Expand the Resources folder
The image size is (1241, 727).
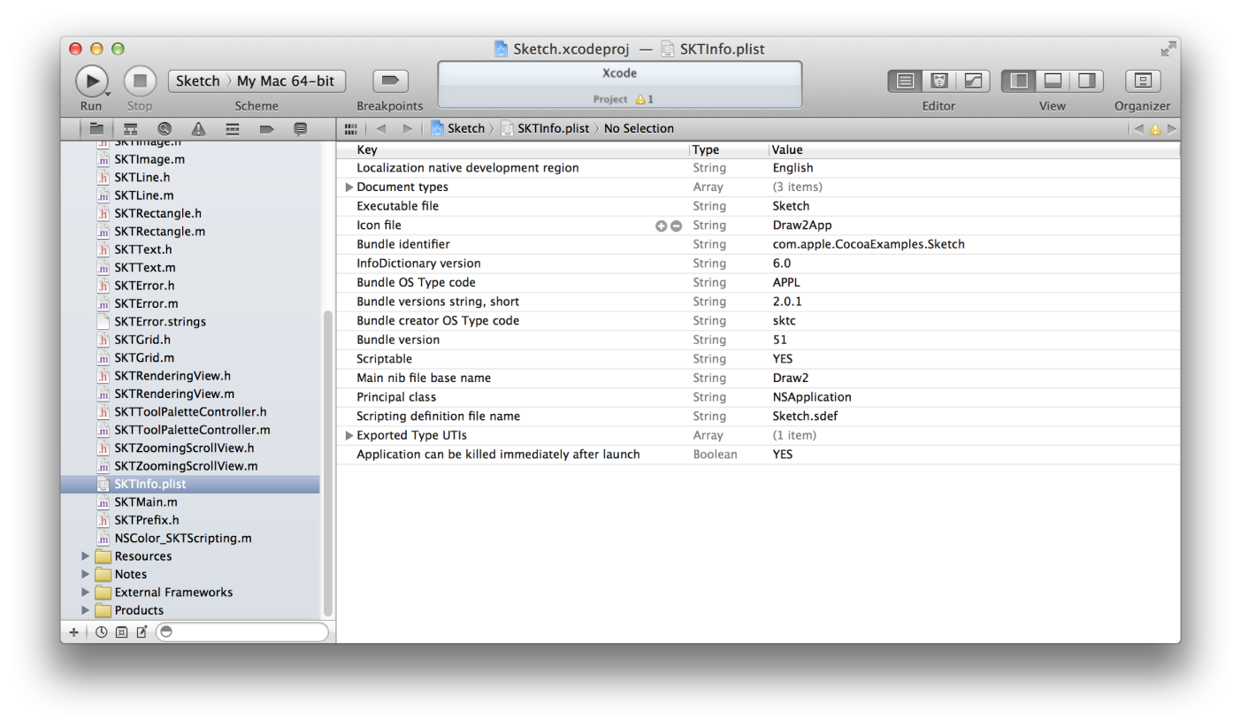coord(86,556)
